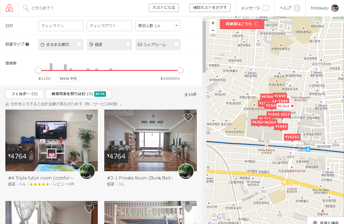Tick the シェアルーム checkbox

pos(176,44)
